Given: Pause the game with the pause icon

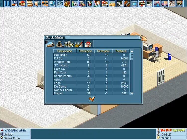Looking at the screenshot, I should tap(7, 3).
